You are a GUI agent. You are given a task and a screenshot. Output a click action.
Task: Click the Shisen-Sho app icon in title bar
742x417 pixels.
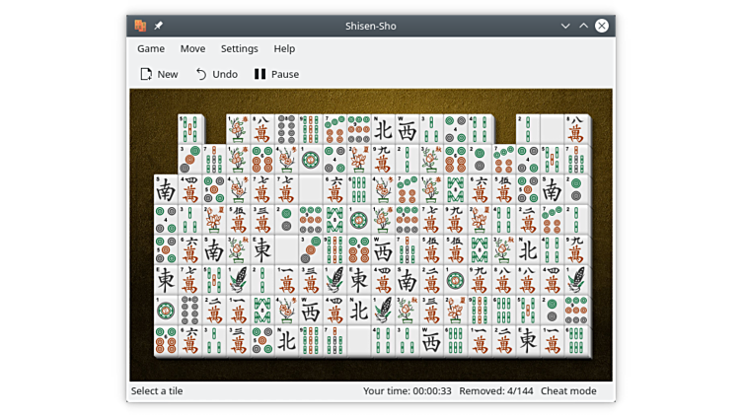141,26
